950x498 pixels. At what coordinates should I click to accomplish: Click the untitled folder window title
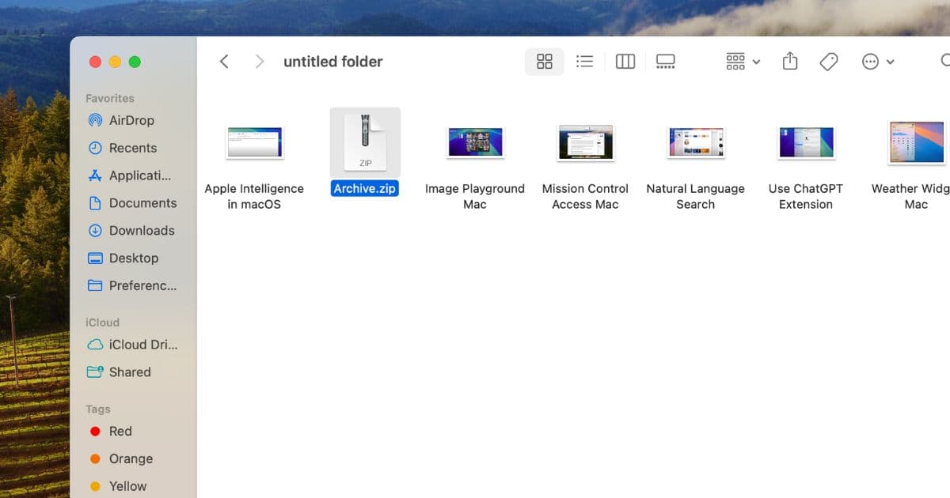tap(333, 62)
